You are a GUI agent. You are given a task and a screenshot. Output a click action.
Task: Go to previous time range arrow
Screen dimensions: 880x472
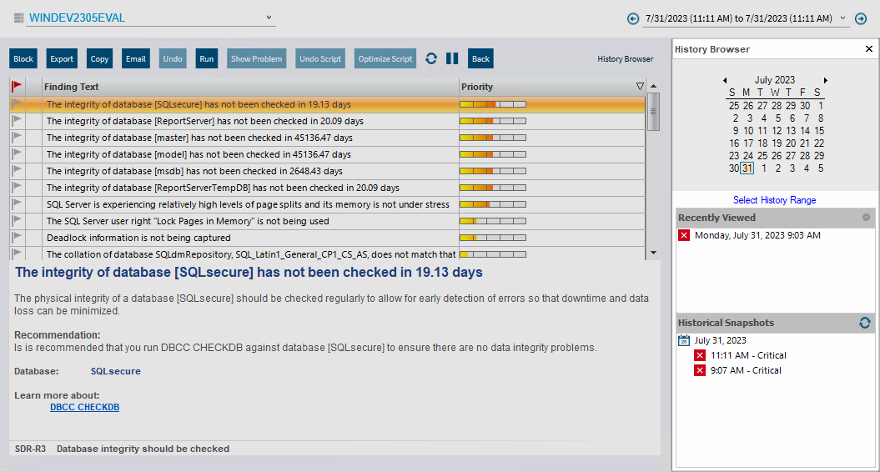[x=633, y=18]
